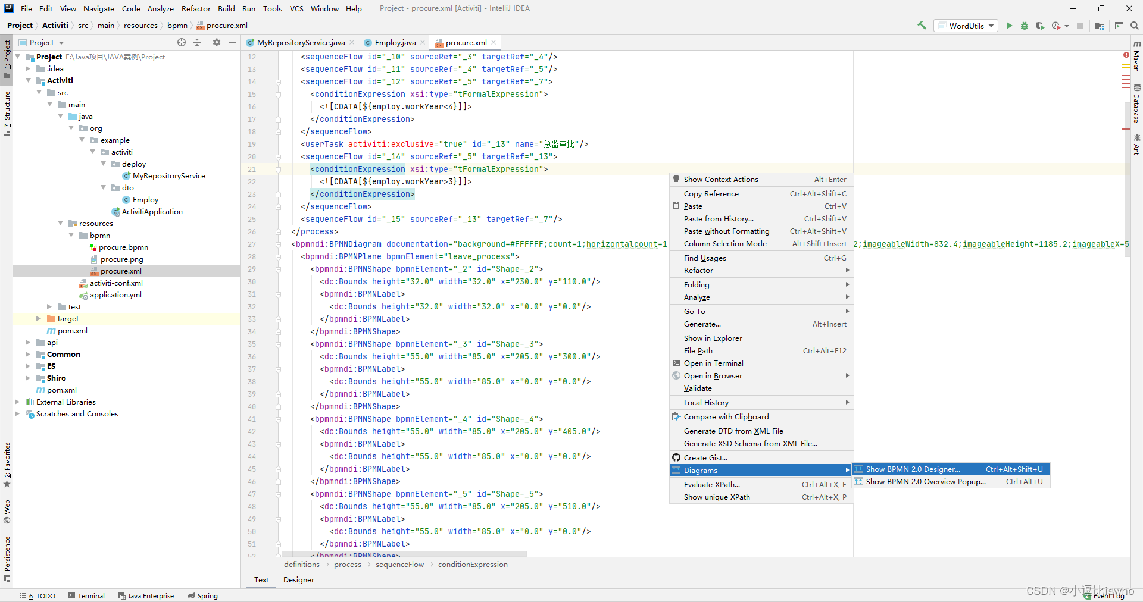Click bpmn in the navigation breadcrumb
Screen dimensions: 1143x602
pos(177,25)
